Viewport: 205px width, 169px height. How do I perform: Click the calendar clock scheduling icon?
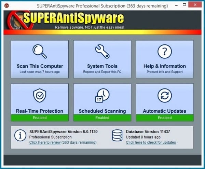(102, 96)
